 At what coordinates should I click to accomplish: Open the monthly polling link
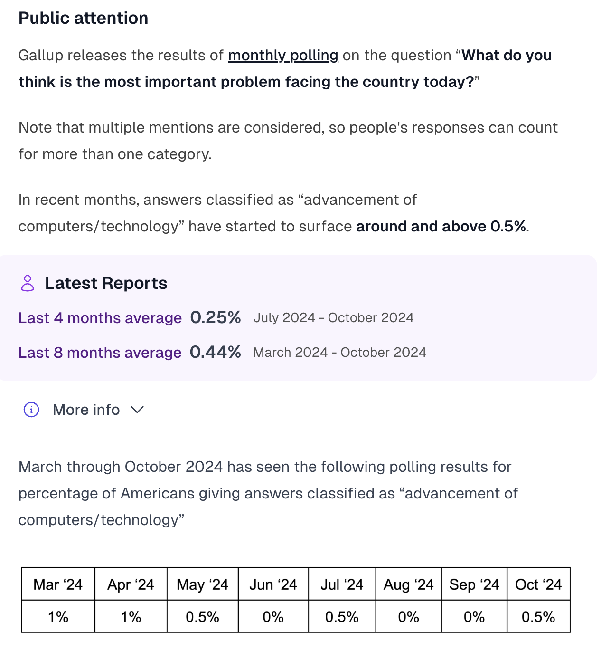point(283,56)
